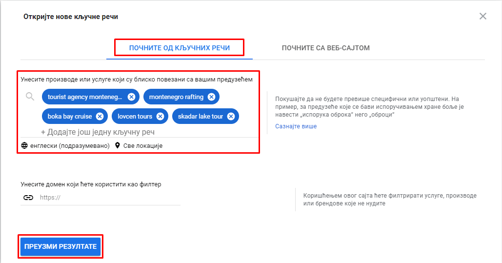Click the 'ПРЕУЗМИ РЕЗУЛТАТЕ' button
The width and height of the screenshot is (502, 263).
[x=60, y=246]
